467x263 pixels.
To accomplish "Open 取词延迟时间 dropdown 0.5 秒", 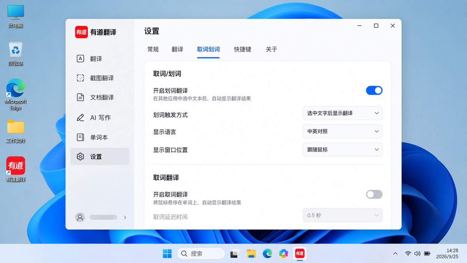I will point(342,215).
